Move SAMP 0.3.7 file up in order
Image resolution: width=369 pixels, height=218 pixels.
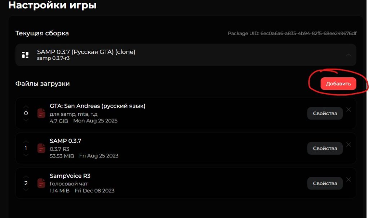[x=26, y=142]
